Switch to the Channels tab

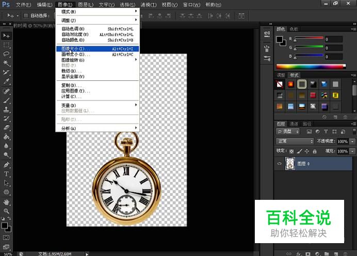coord(294,124)
